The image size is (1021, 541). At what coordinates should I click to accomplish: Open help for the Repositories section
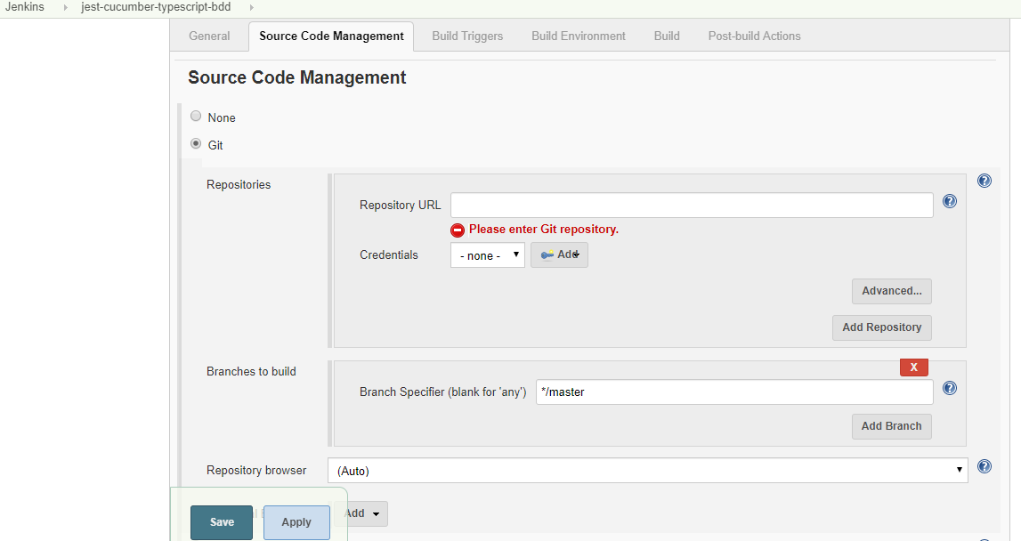pos(984,181)
